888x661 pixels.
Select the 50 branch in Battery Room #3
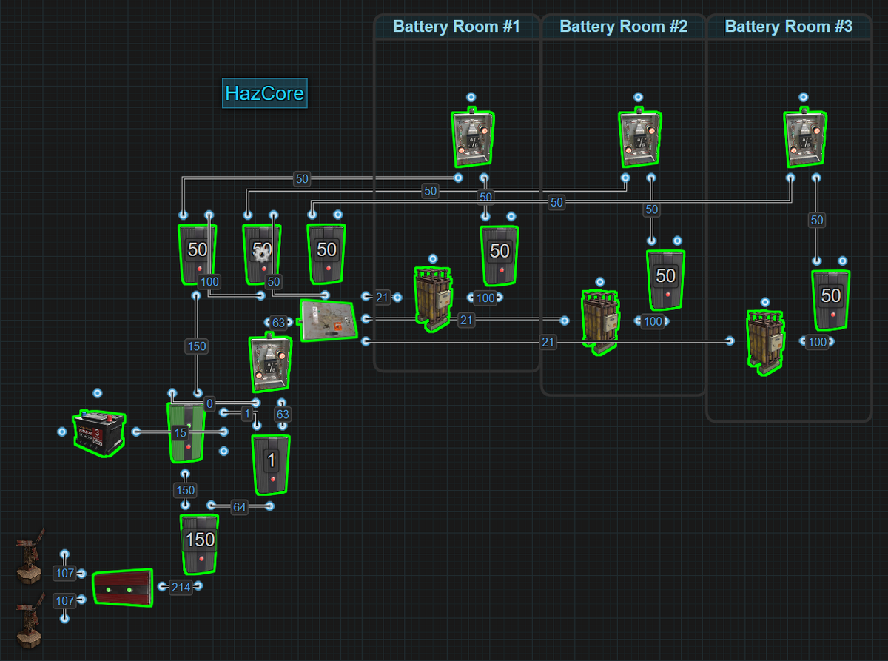831,300
